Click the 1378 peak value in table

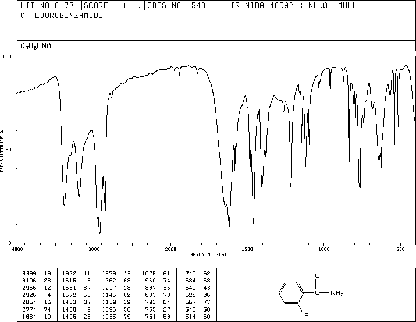click(x=109, y=273)
